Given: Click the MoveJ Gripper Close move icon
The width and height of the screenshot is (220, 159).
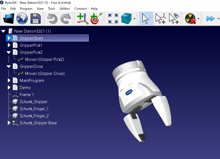Looking at the screenshot, I should [x=21, y=74].
